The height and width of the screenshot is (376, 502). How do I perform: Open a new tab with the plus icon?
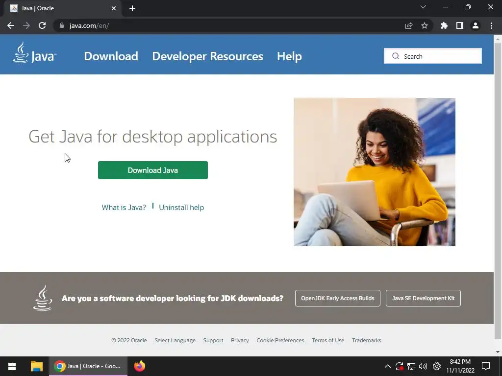pos(132,8)
